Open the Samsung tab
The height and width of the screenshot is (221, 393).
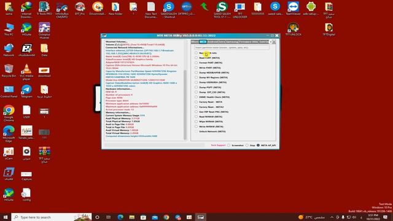pyautogui.click(x=232, y=42)
